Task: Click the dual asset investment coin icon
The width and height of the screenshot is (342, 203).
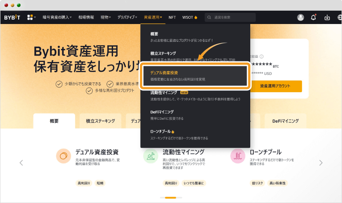Action: pyautogui.click(x=64, y=156)
